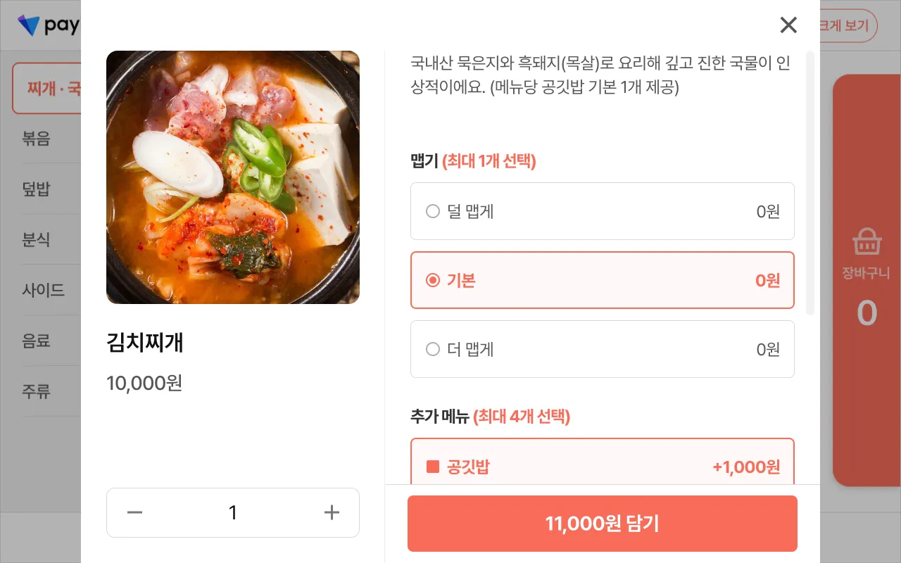Select the 덜 맵게 radio option
This screenshot has width=901, height=563.
pyautogui.click(x=433, y=211)
